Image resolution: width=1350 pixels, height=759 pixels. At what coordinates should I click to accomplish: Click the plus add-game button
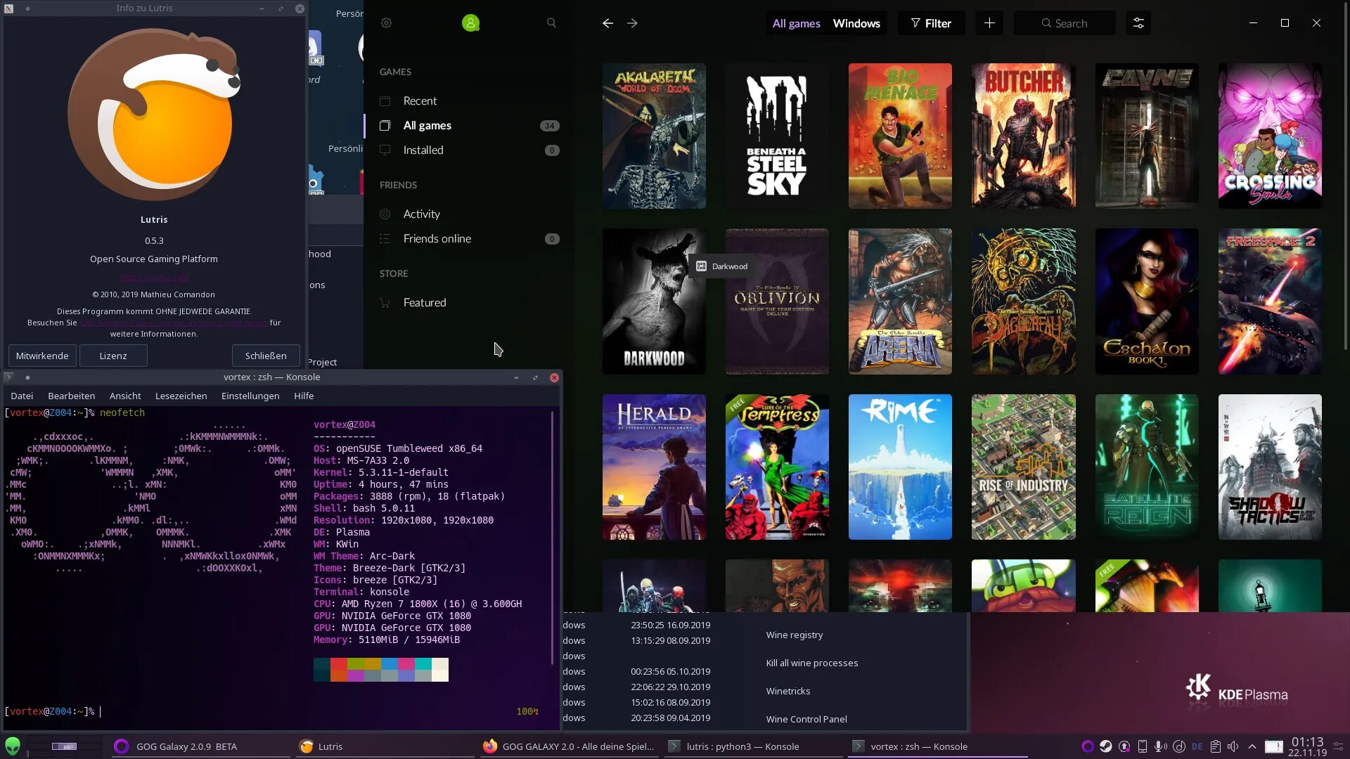click(989, 23)
